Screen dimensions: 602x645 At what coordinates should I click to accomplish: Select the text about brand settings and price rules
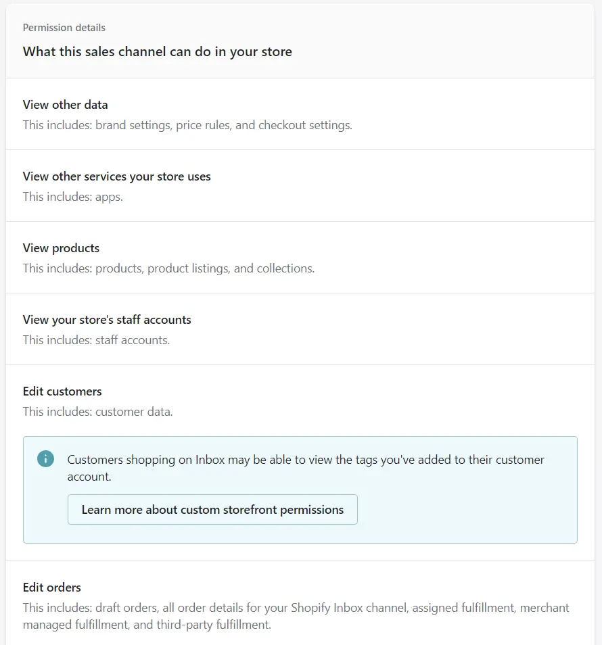coord(187,125)
